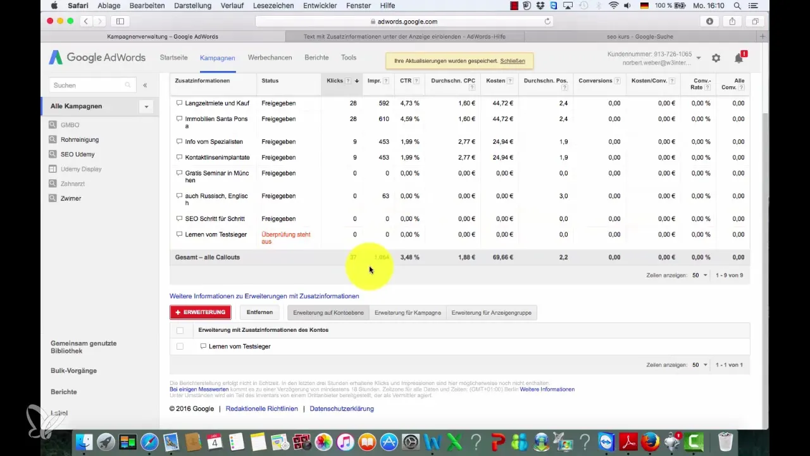This screenshot has height=456, width=810.
Task: Check the box for Lernen vom Testsieger
Action: [180, 346]
